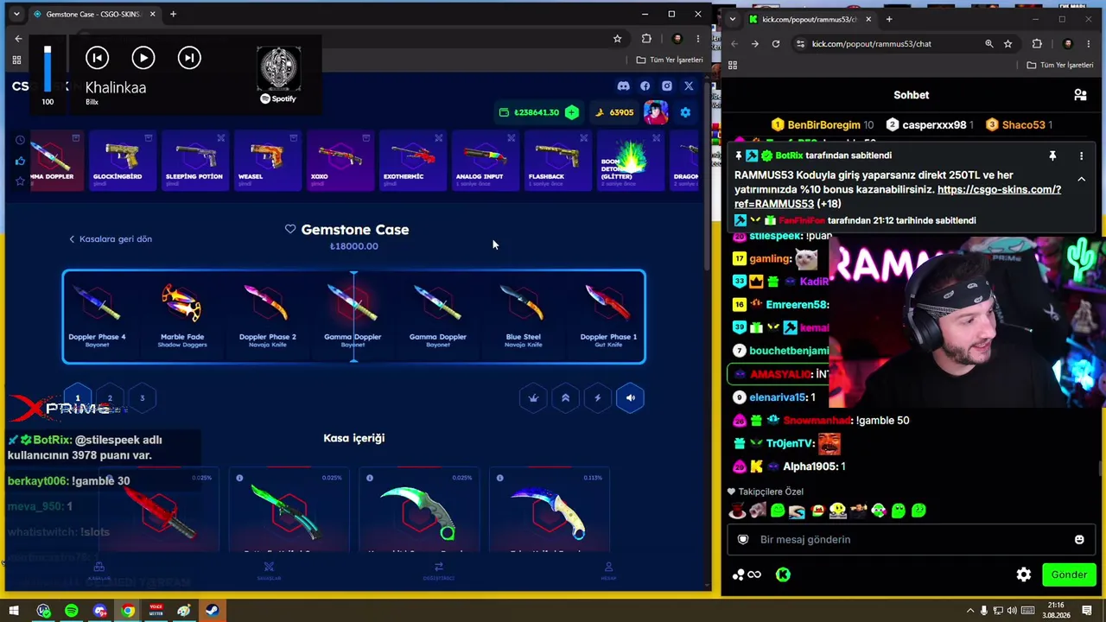1106x622 pixels.
Task: Toggle sound with speaker hexagon button
Action: (x=630, y=398)
